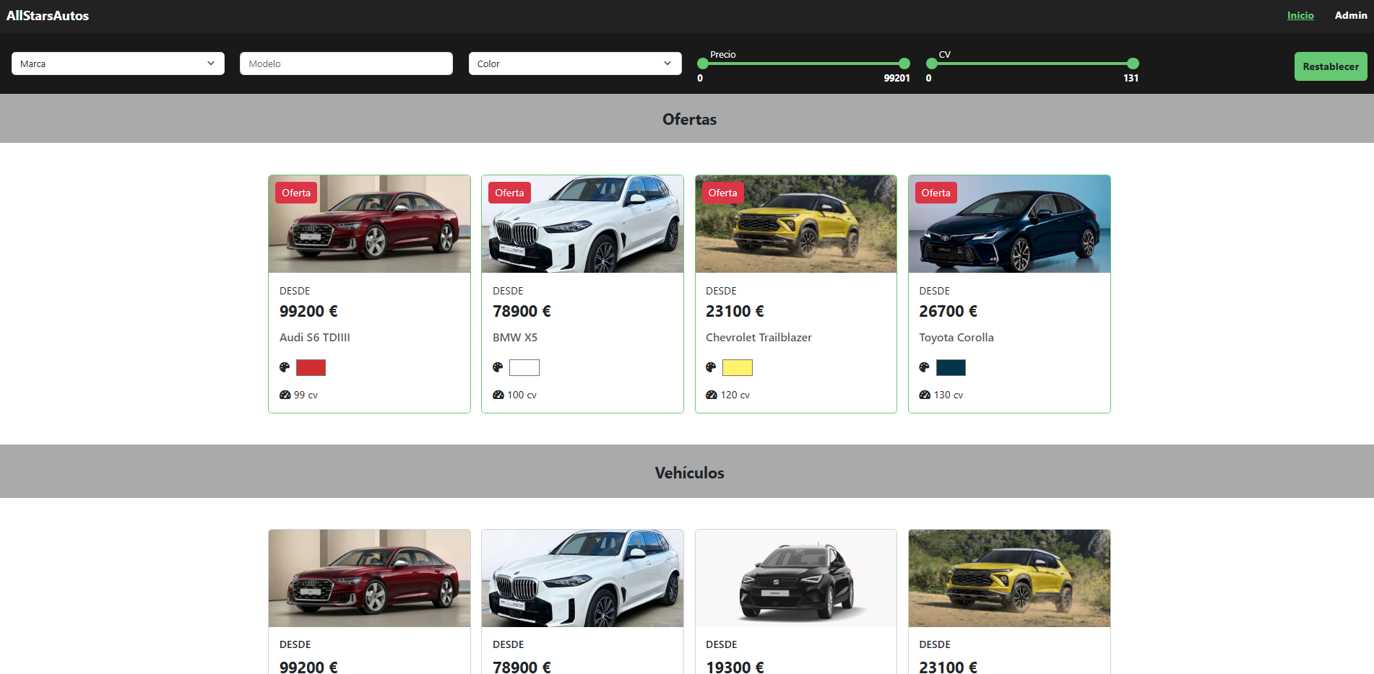Click the AllStarsAutos brand logo link
Screen dimensions: 1374x674
[x=48, y=15]
